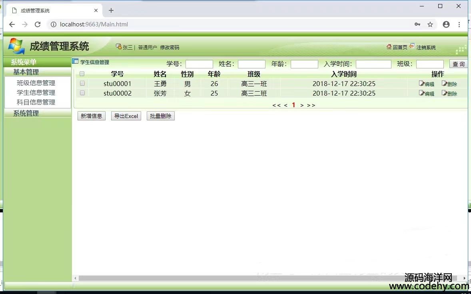The height and width of the screenshot is (294, 471).
Task: Click the 学号 search input field
Action: (x=199, y=64)
